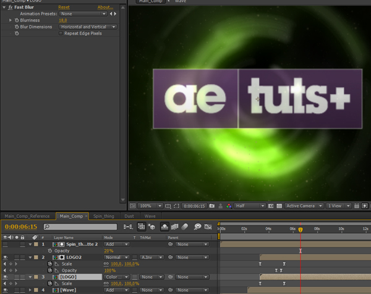
Task: Switch to Main_Comp_Reference tab
Action: [x=27, y=216]
